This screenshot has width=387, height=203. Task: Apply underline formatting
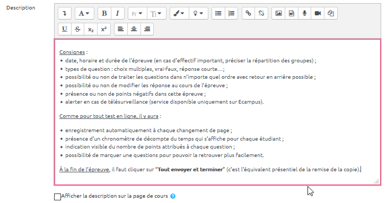point(65,29)
